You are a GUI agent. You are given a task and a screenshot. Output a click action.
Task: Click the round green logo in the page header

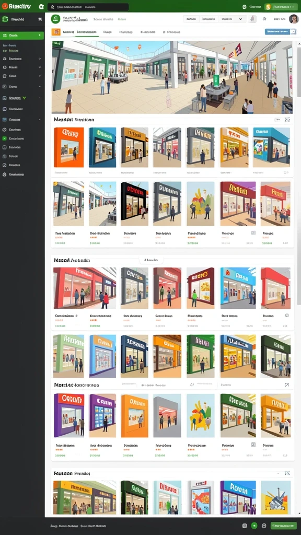[55, 19]
